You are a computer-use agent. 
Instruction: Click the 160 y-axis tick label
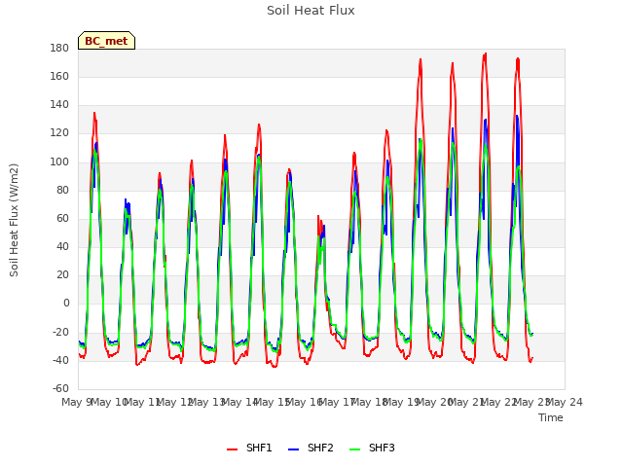coord(59,77)
